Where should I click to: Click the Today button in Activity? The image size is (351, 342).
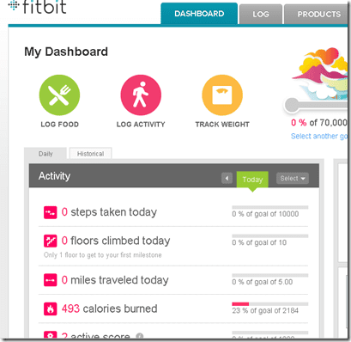[x=252, y=180]
